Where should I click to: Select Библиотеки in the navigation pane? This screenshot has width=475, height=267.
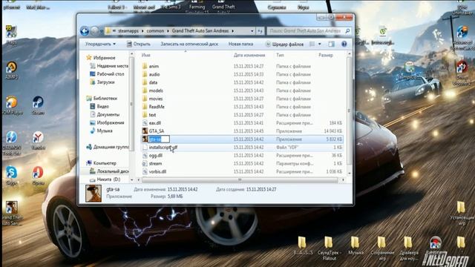click(102, 99)
